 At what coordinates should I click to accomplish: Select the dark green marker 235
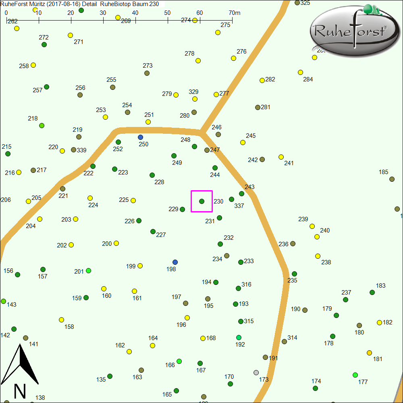(294, 274)
